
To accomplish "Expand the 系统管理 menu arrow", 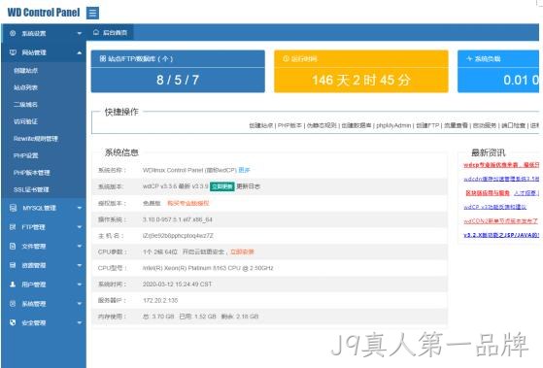I will tap(80, 304).
